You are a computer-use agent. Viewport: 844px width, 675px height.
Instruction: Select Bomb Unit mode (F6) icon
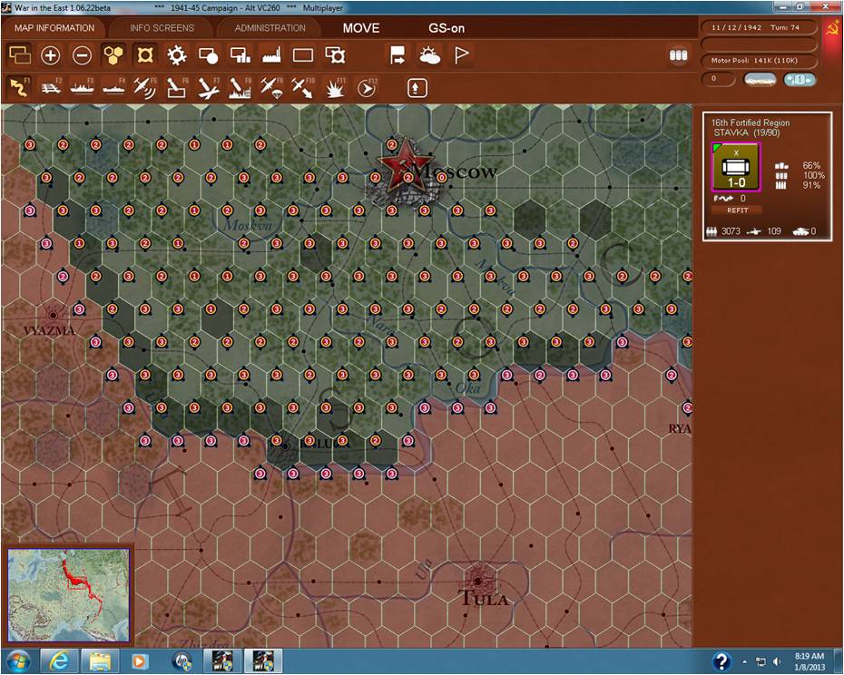177,87
